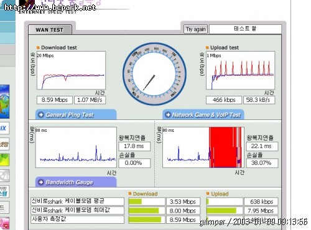
Task: Click the 38.07% loss rate value
Action: [x=262, y=163]
